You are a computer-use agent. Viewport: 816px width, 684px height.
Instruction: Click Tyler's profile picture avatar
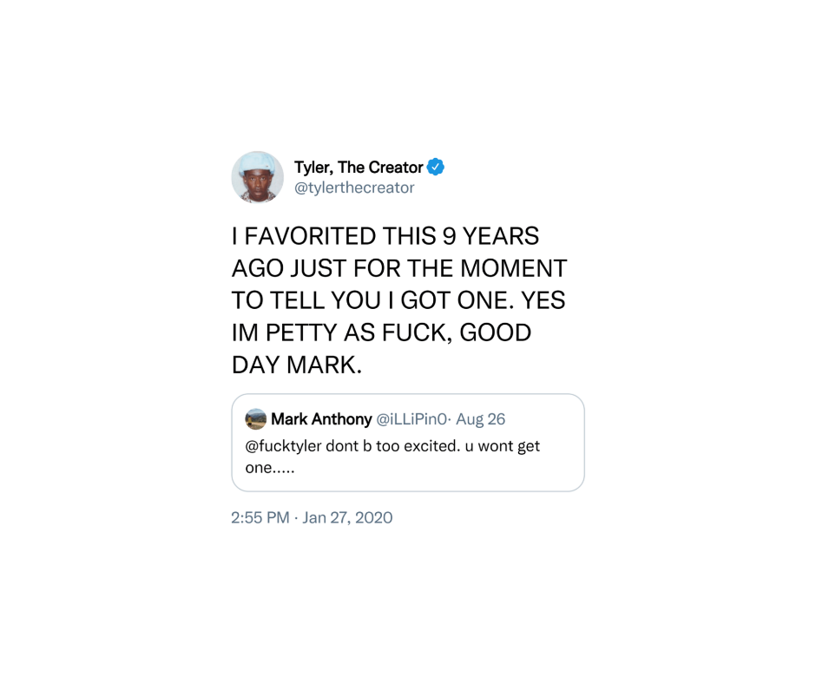pos(257,177)
